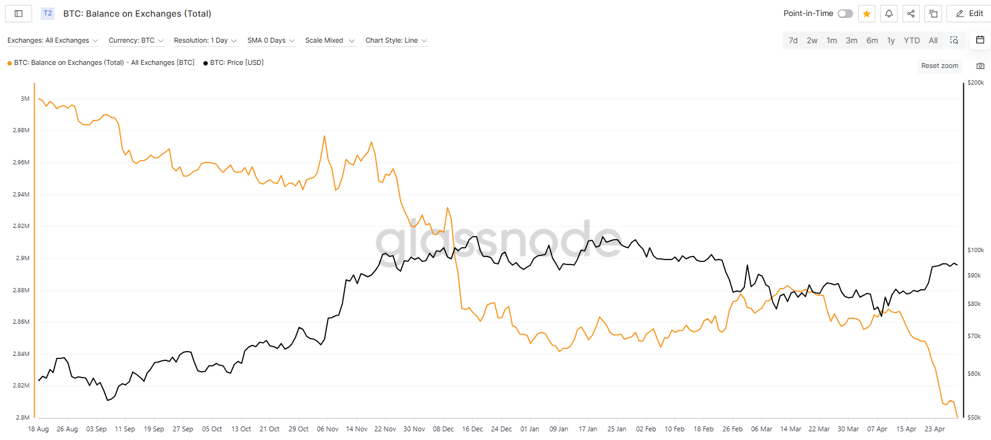Click the Edit button

coord(969,14)
